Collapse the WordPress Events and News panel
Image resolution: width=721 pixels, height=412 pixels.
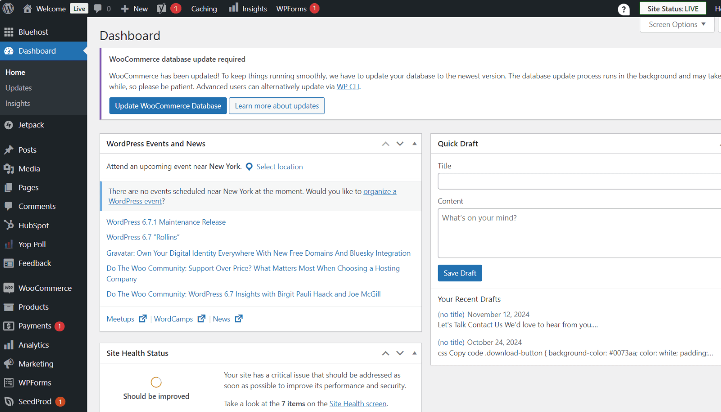tap(414, 143)
